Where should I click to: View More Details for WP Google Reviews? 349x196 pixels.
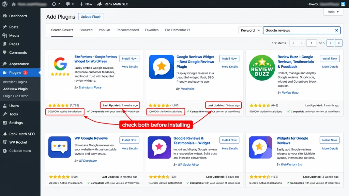coord(130,148)
